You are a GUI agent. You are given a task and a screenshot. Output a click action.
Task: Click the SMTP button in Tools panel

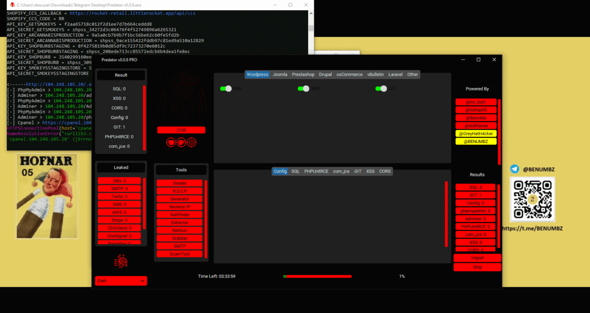(x=179, y=246)
